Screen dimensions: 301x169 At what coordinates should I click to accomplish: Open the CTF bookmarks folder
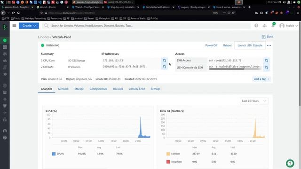[5, 18]
